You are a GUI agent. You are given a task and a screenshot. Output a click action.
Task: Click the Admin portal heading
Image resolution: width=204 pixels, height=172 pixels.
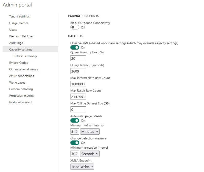[x=17, y=5]
